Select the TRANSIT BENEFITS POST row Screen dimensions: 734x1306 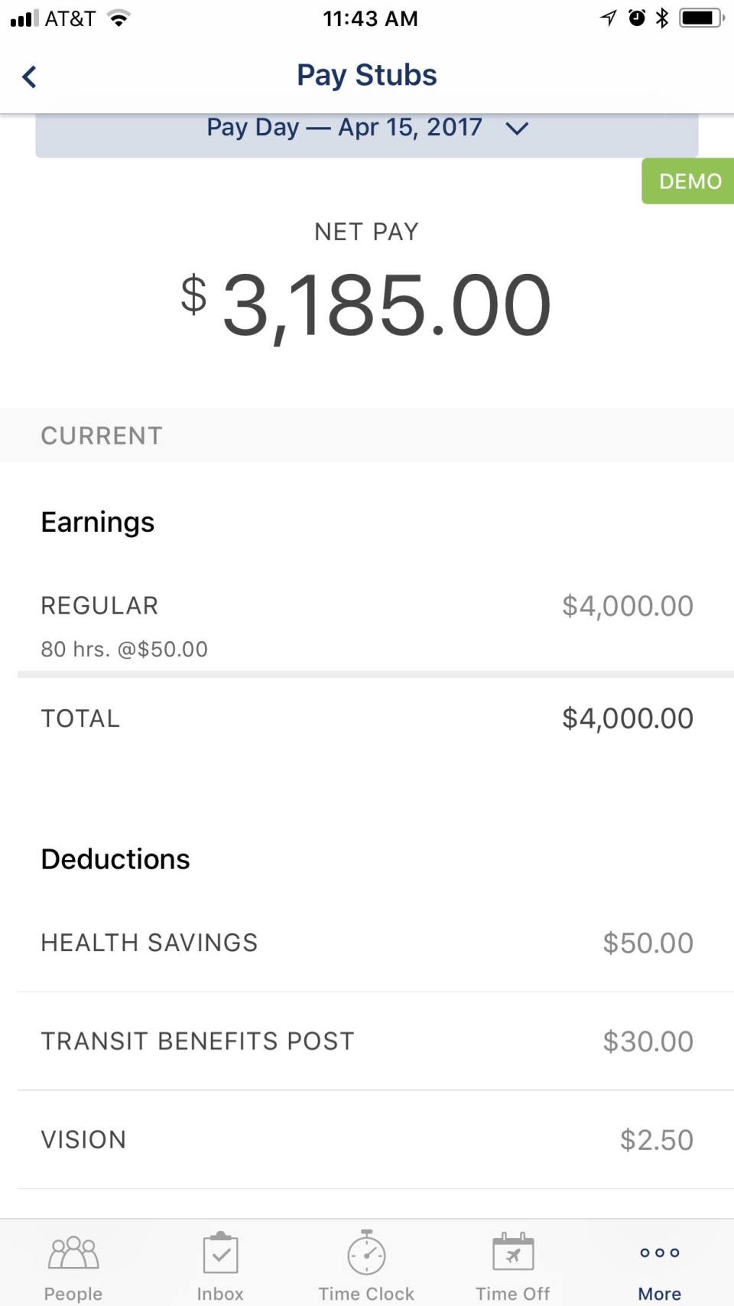(367, 1041)
